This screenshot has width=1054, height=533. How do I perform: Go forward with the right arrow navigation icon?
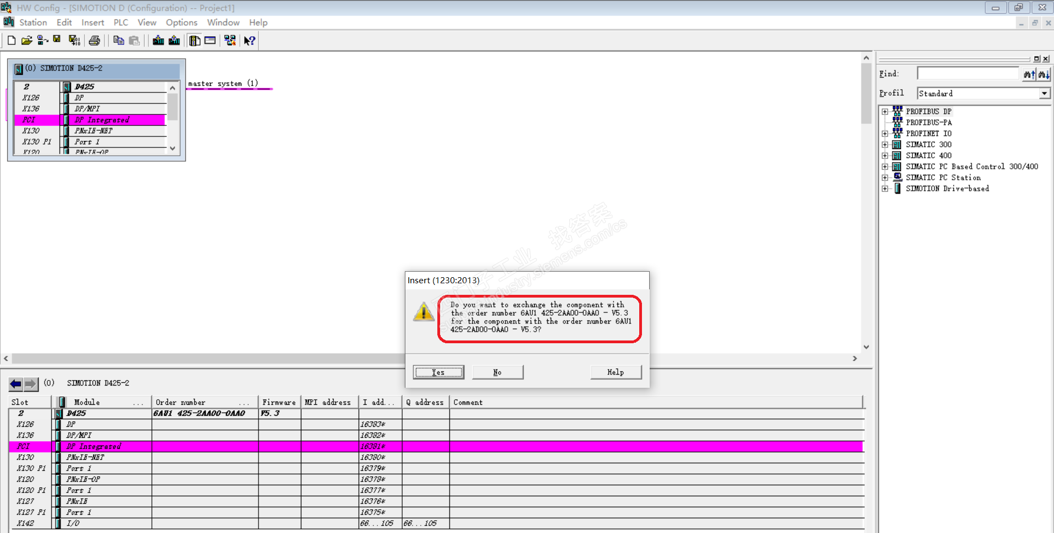pyautogui.click(x=31, y=383)
